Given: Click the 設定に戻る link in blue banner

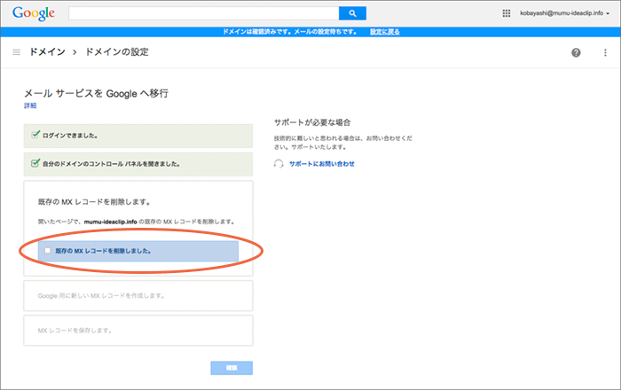Looking at the screenshot, I should pos(384,32).
